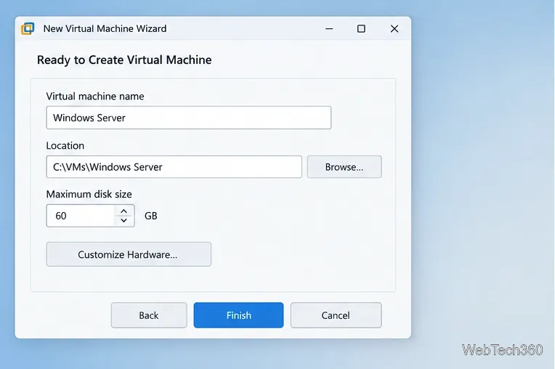Screen dimensions: 555x369
Task: Click the Ready to Create Virtual Machine heading
Action: click(124, 60)
